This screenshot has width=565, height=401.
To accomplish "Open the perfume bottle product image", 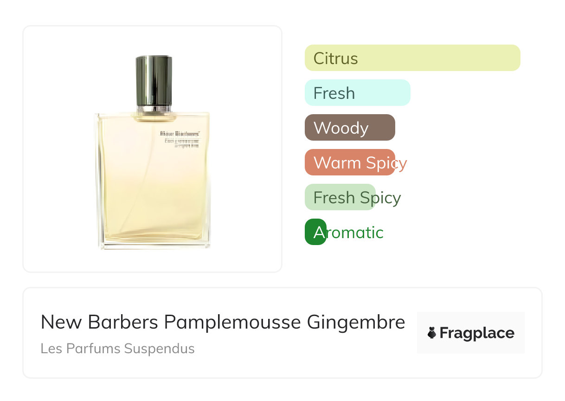I will click(x=153, y=149).
